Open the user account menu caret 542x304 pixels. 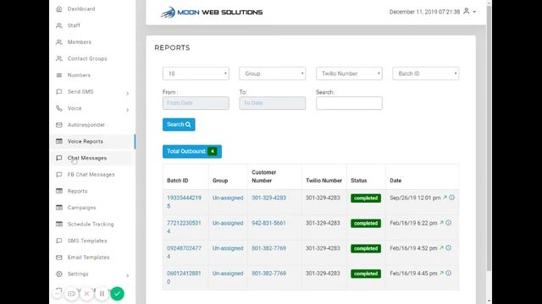click(x=474, y=12)
